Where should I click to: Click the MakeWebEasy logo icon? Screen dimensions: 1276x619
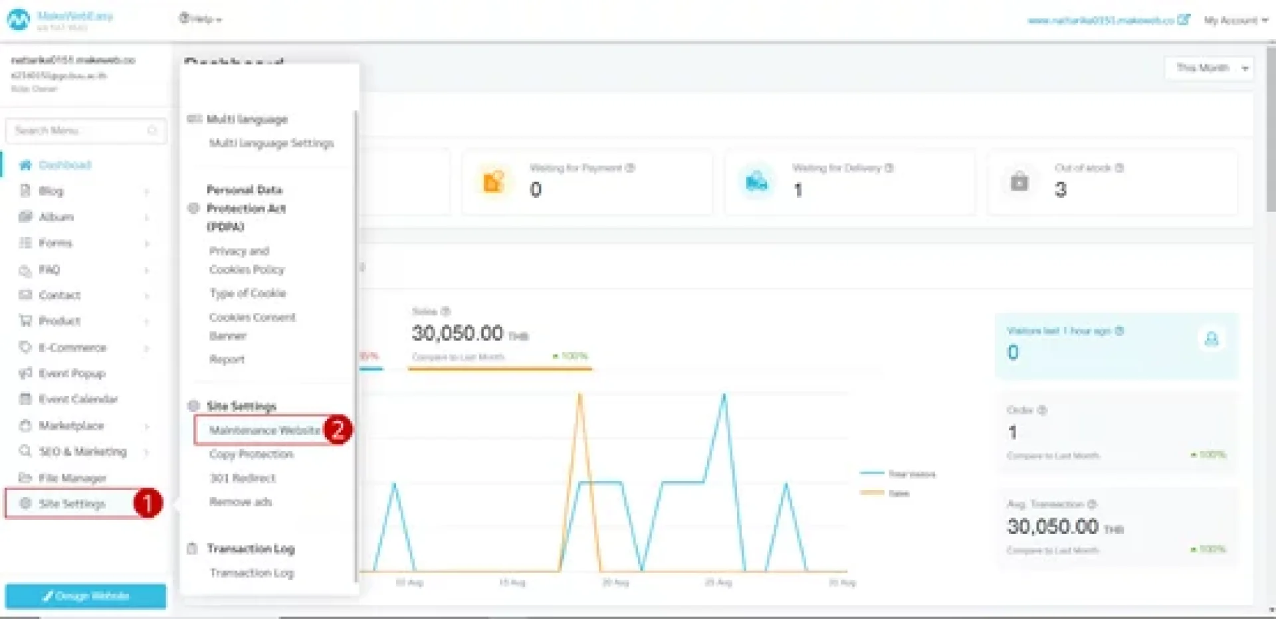pyautogui.click(x=18, y=20)
